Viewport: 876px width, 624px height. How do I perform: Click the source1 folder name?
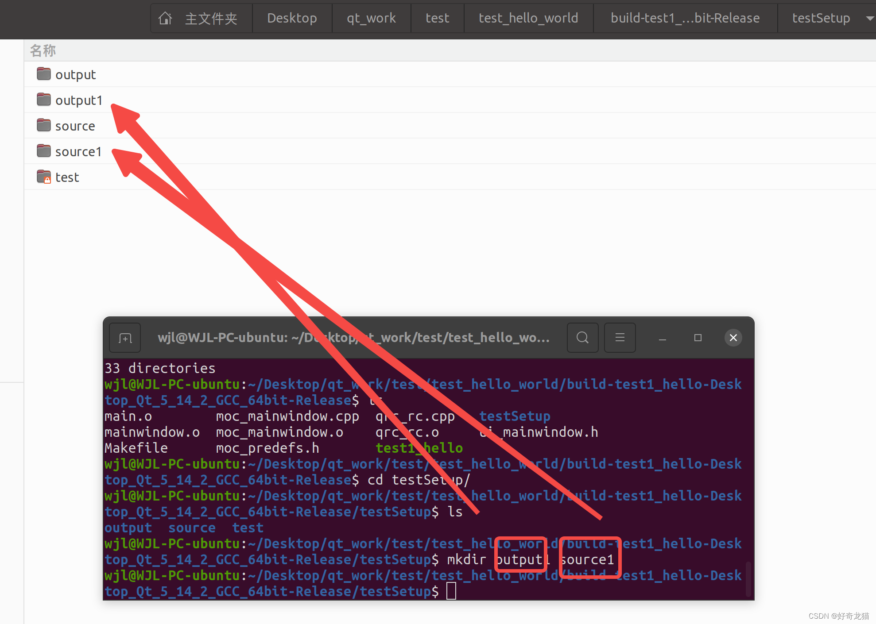(78, 152)
